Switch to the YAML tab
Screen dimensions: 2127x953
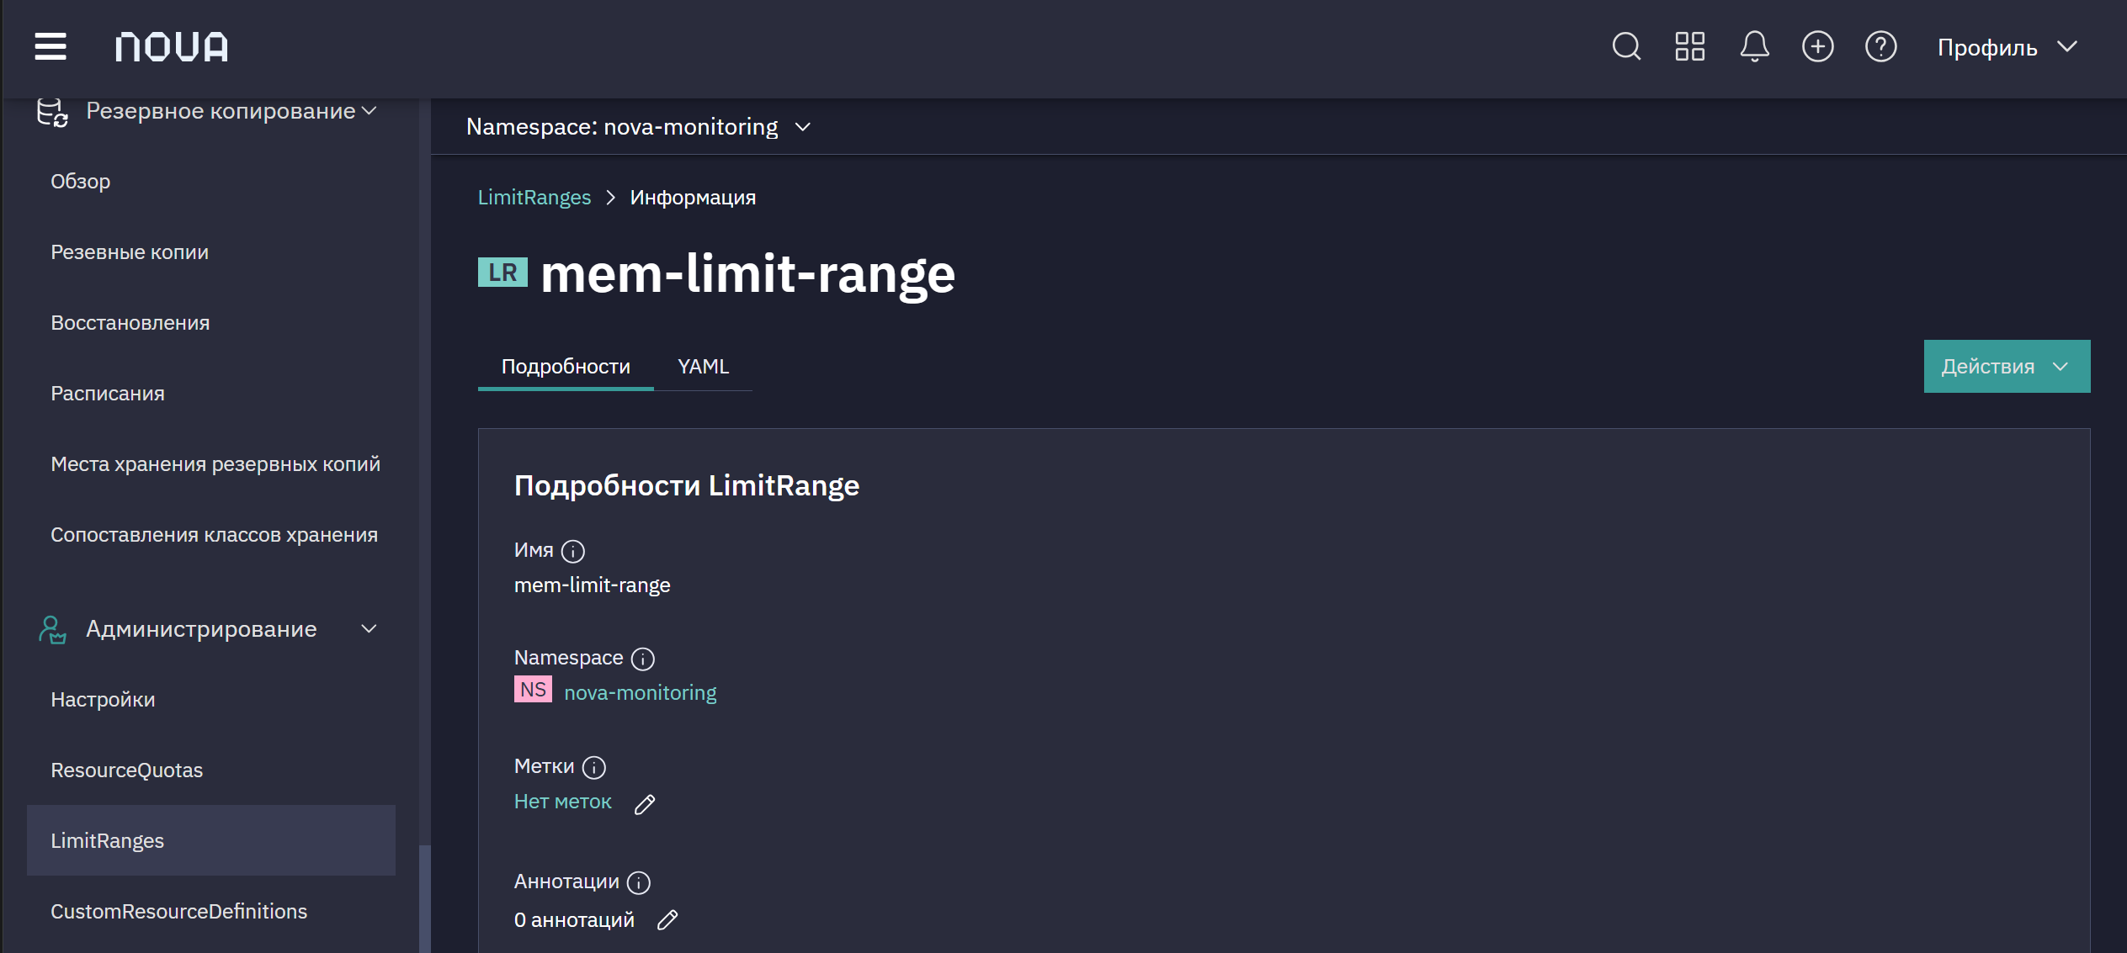(x=704, y=366)
